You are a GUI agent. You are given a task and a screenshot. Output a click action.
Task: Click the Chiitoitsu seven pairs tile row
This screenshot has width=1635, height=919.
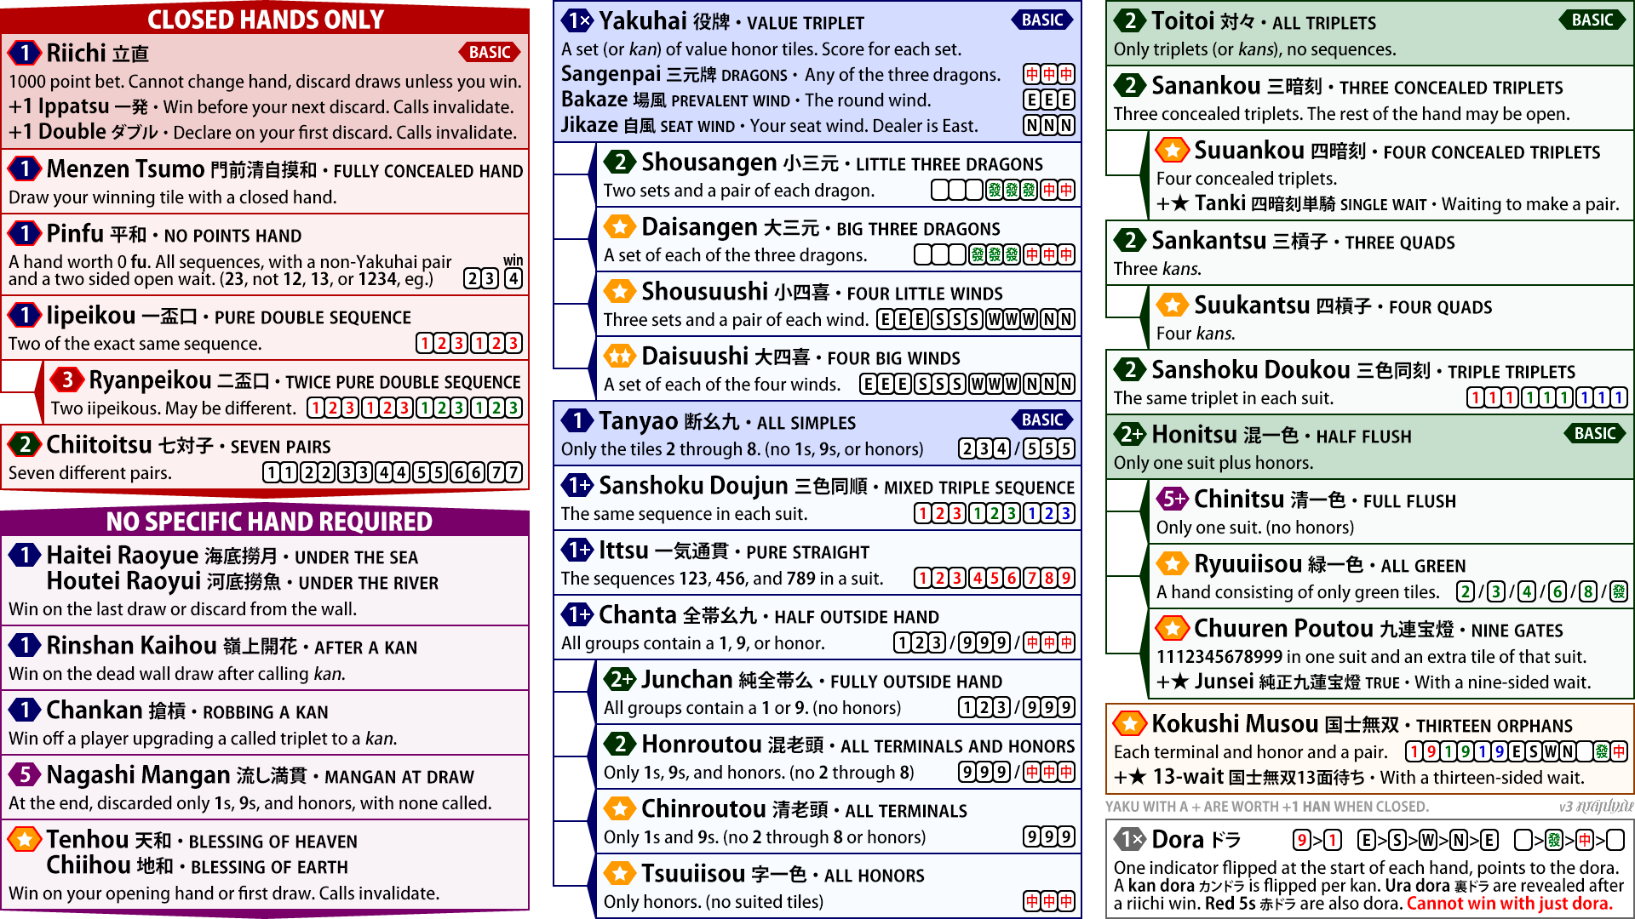pyautogui.click(x=393, y=472)
